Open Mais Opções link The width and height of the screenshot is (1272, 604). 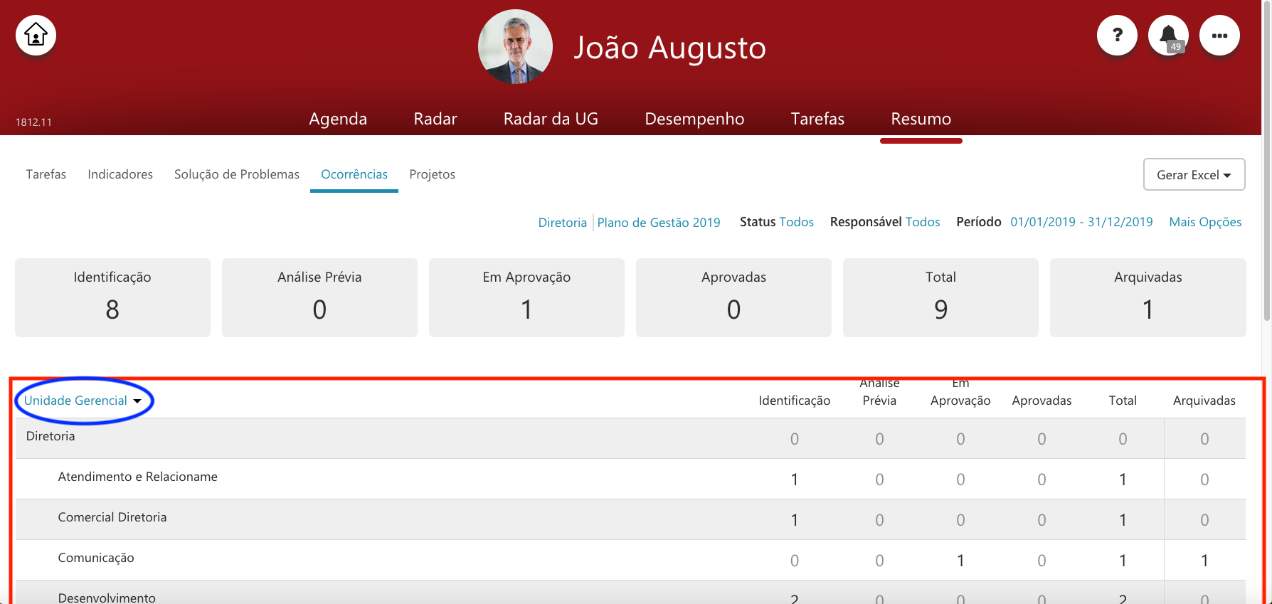(x=1205, y=222)
